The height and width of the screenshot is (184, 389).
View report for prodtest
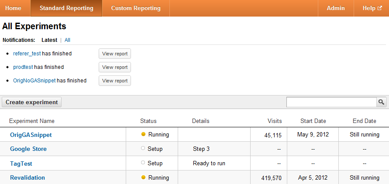[x=115, y=67]
